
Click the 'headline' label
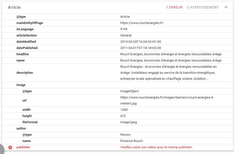coord(23,54)
